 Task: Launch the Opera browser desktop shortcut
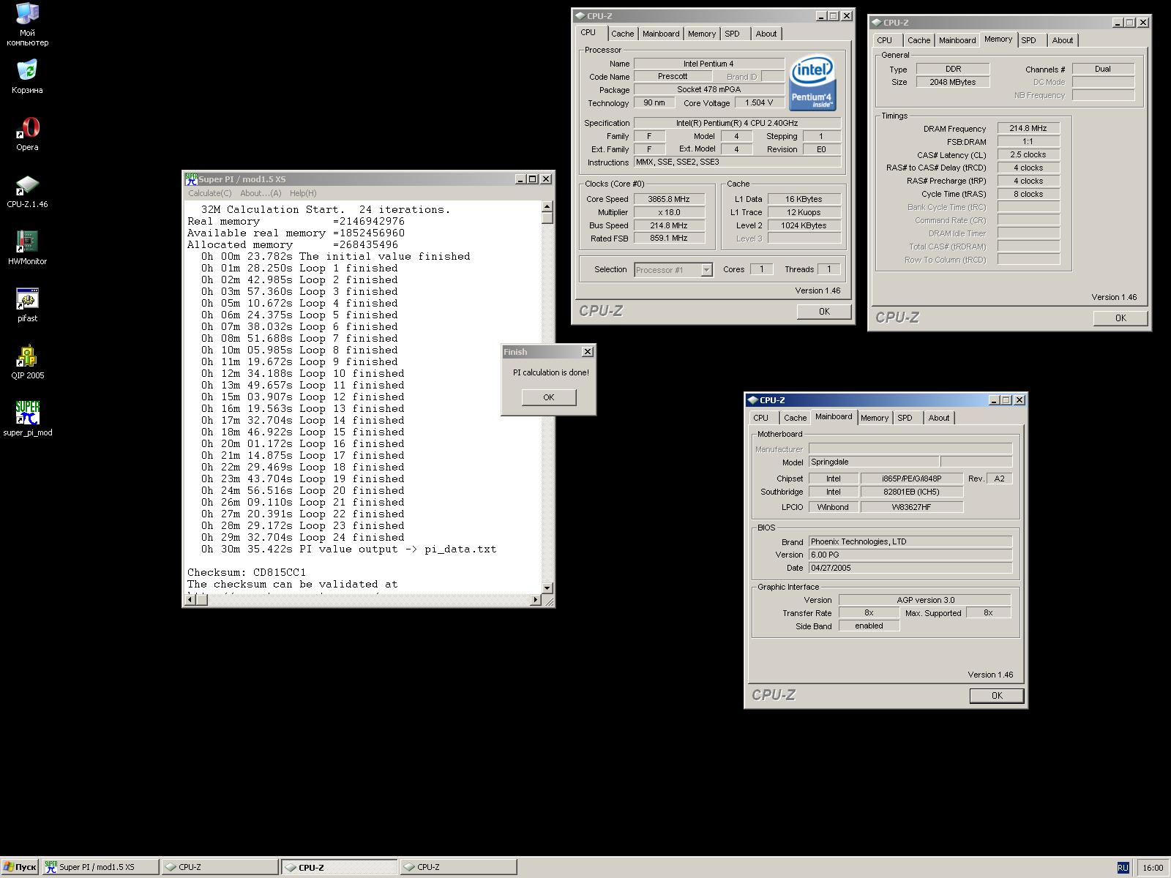pyautogui.click(x=27, y=134)
